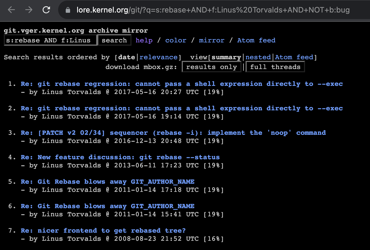Click the browser forward arrow

point(29,10)
